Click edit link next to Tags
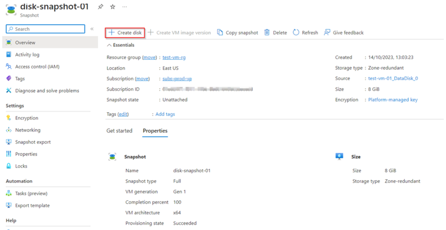 coord(123,114)
